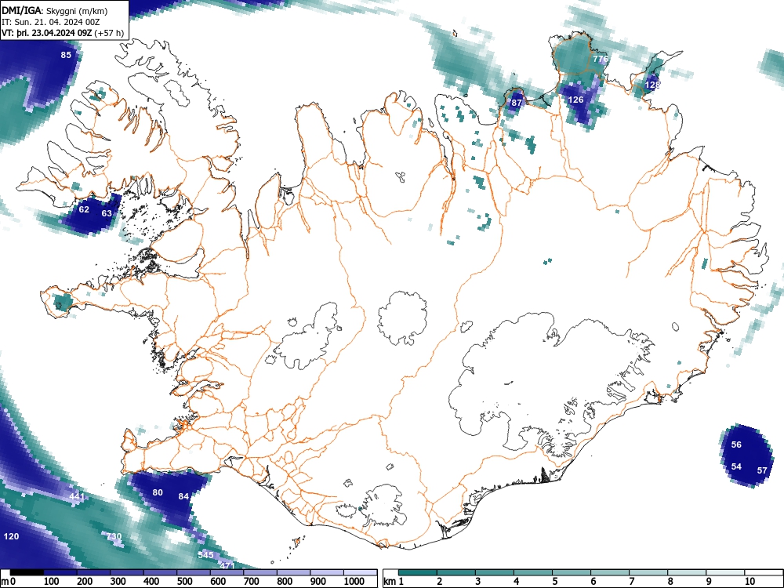
Task: Click the 'km 1' label on the kilometre legend
Action: 394,582
